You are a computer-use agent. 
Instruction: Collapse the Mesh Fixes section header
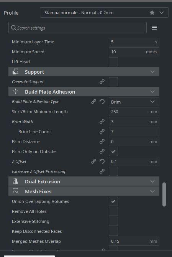84,191
